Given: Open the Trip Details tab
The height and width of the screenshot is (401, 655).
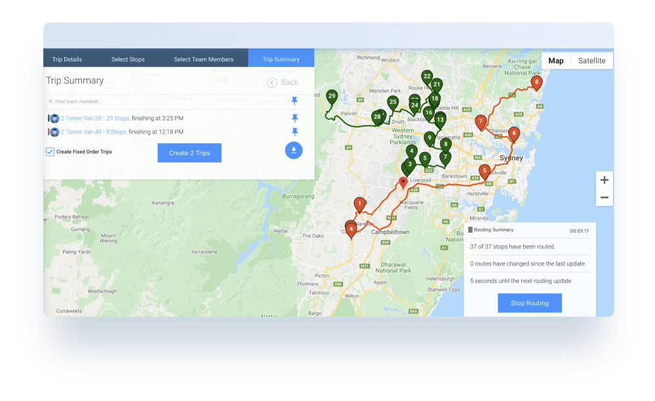Looking at the screenshot, I should [67, 59].
